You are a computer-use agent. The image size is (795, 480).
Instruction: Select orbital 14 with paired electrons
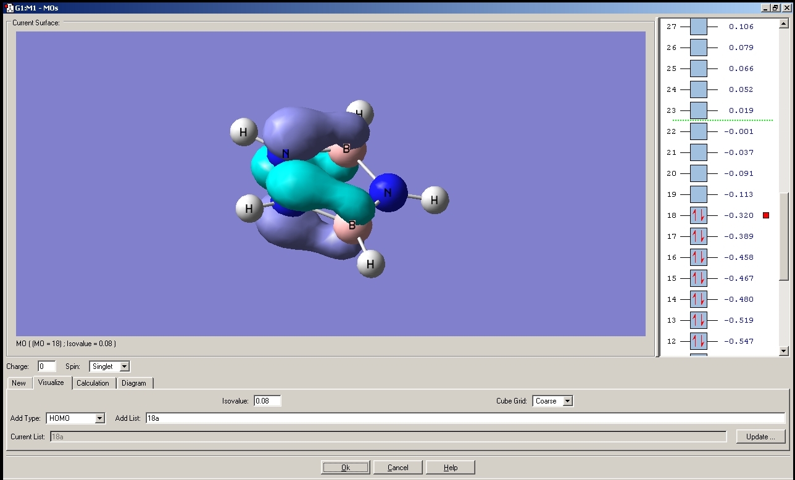(699, 299)
